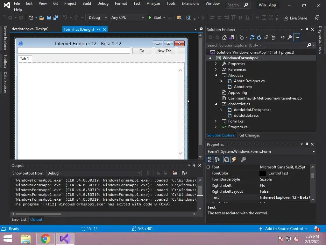Image resolution: width=326 pixels, height=245 pixels.
Task: Click the New Project toolbar icon
Action: tap(31, 18)
